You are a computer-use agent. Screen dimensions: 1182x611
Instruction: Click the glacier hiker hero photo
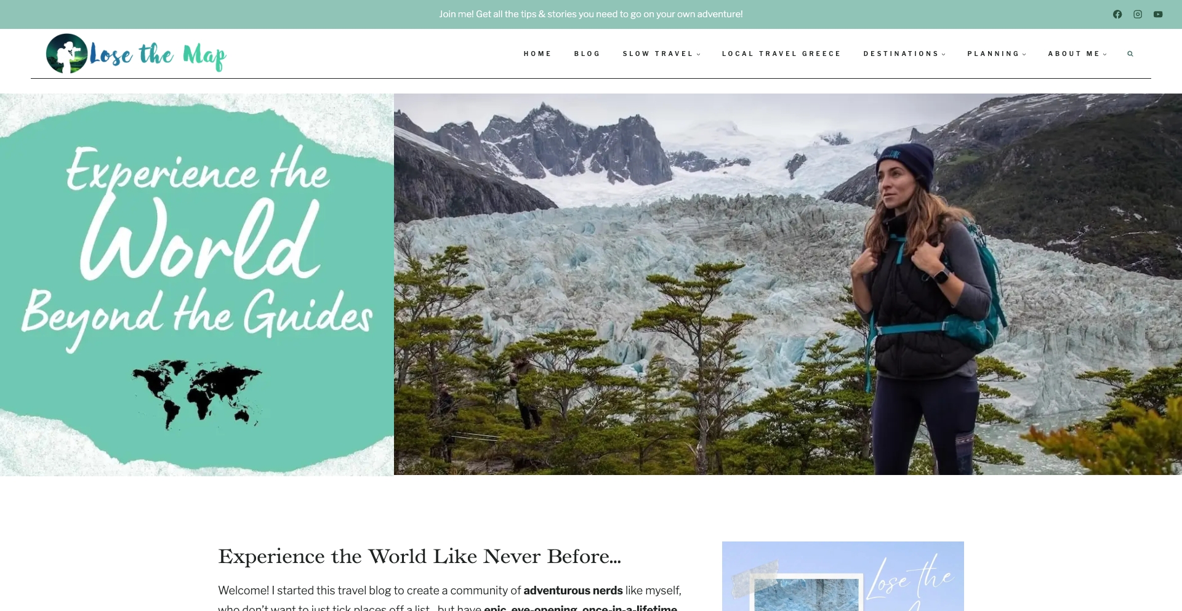pos(788,284)
